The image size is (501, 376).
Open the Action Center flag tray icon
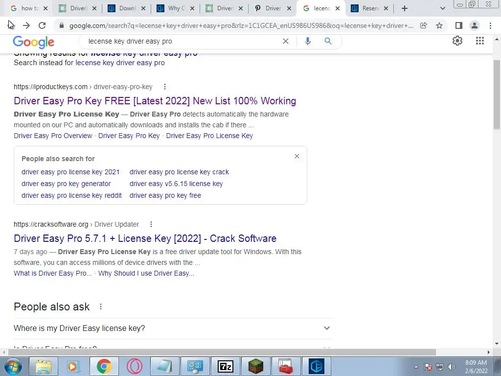tap(428, 367)
